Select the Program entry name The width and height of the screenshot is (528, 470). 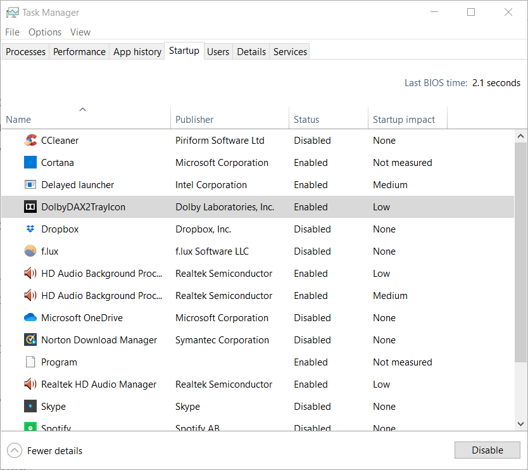point(59,362)
